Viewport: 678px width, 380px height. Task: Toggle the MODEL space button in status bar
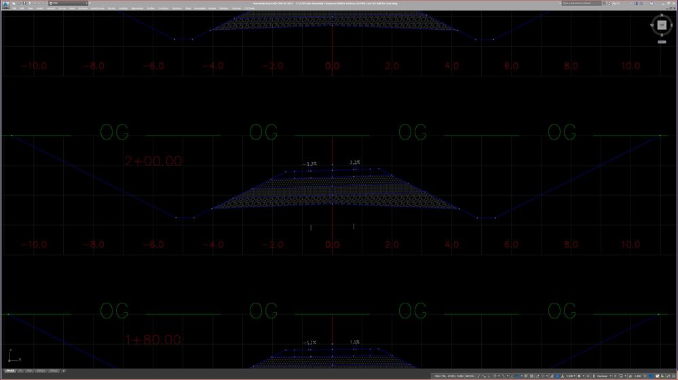470,376
